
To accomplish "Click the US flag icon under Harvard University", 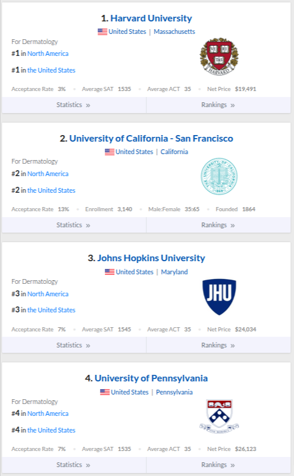I will 102,32.
